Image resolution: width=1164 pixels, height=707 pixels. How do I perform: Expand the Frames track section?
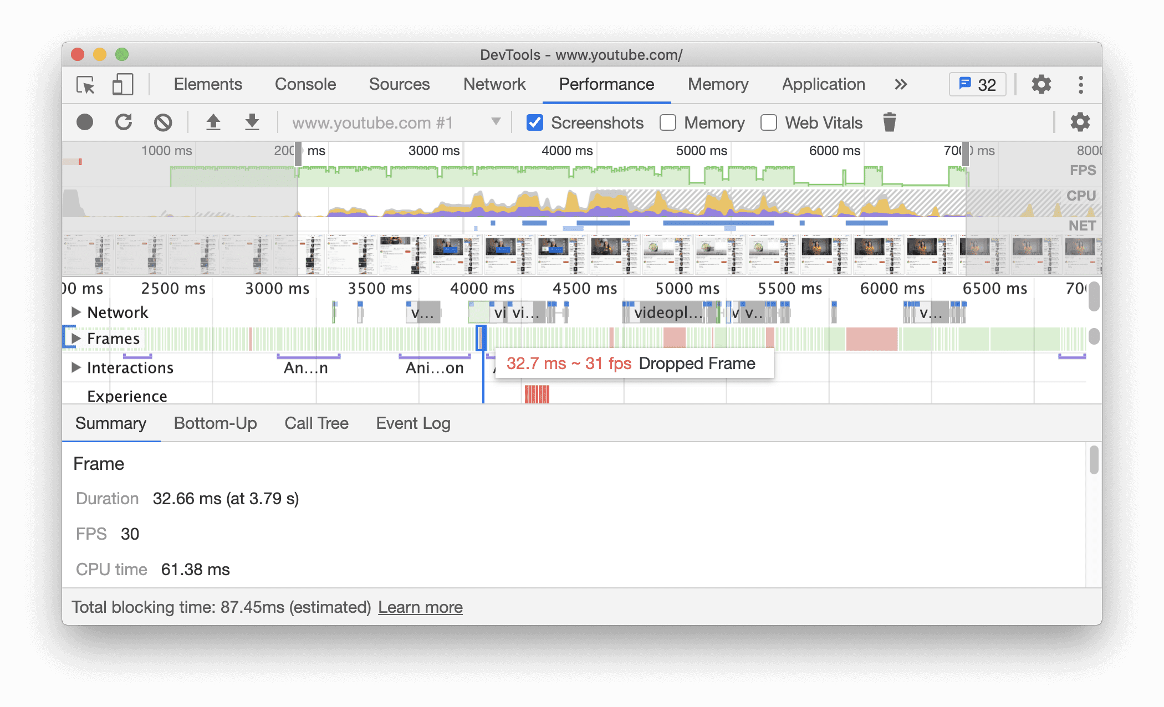point(74,339)
